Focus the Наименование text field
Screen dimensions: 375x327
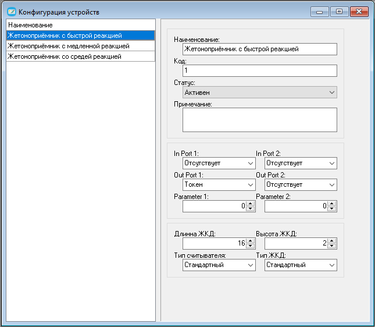(260, 49)
